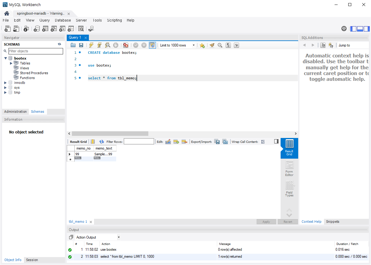Expand the Tables node under bootex
The image size is (371, 265).
click(x=11, y=63)
